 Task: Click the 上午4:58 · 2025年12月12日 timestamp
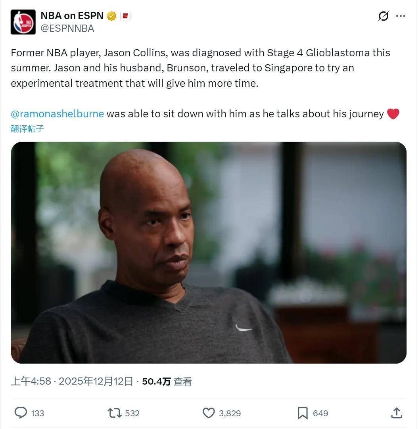pyautogui.click(x=72, y=381)
